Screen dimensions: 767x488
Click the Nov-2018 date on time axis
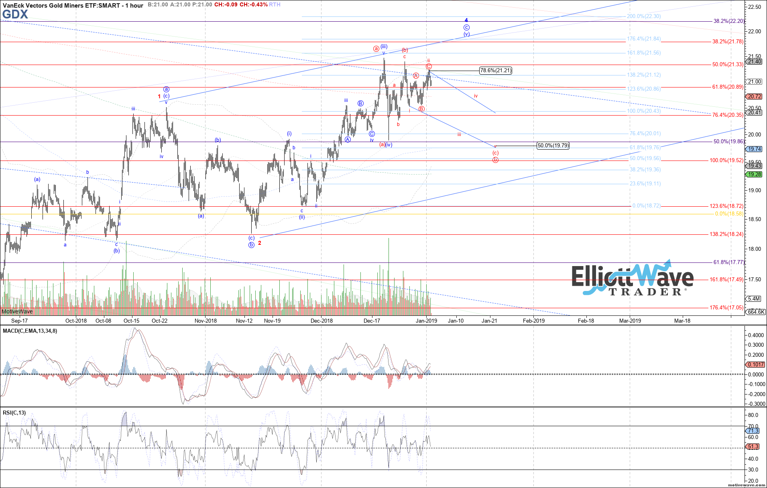[x=205, y=321]
